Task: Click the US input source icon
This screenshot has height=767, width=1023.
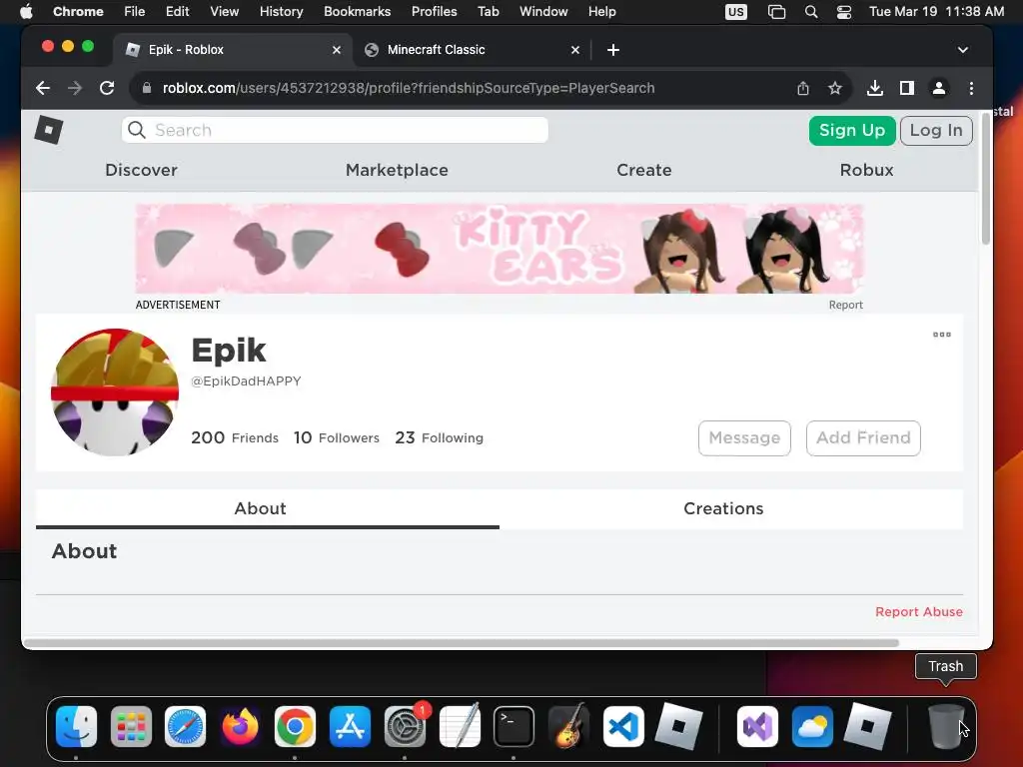Action: click(x=736, y=12)
